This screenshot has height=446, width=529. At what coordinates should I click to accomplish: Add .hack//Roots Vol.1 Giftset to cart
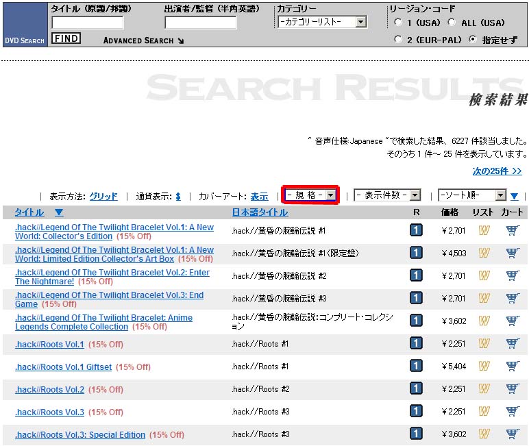pyautogui.click(x=513, y=366)
